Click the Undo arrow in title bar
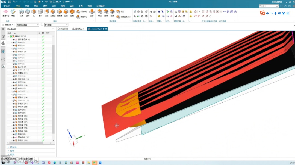 coord(14,2)
